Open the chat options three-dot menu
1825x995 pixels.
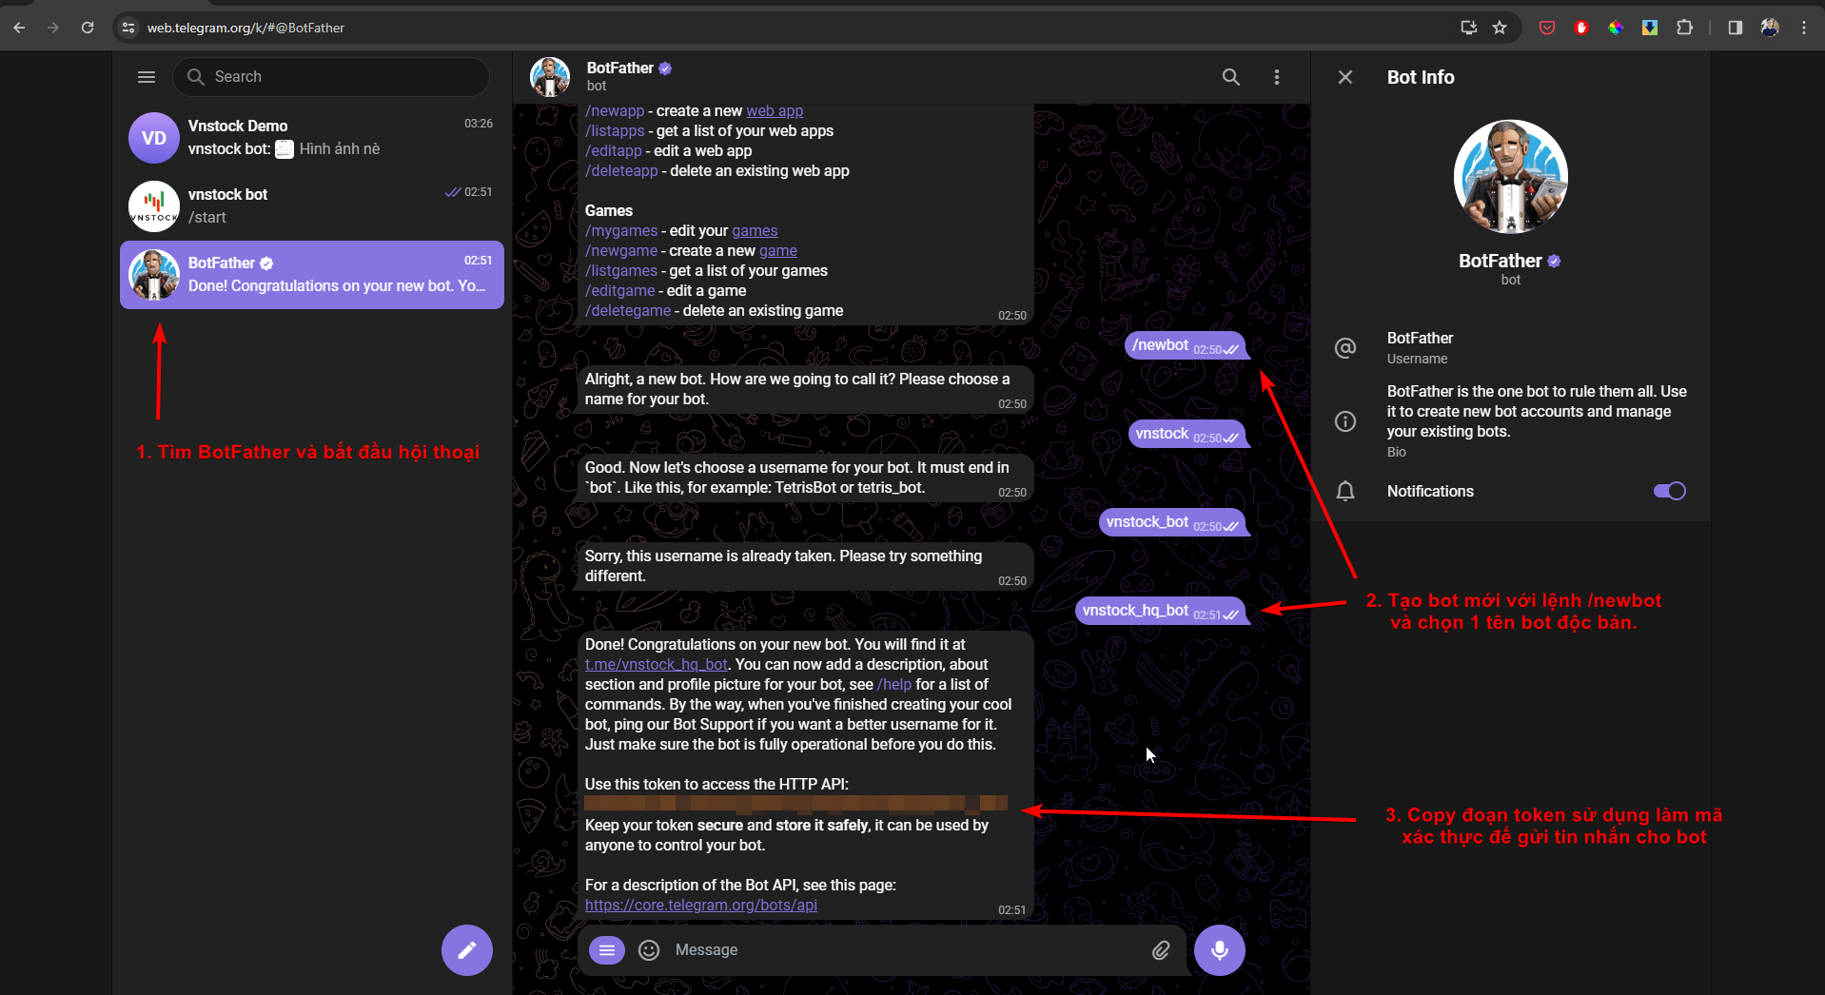(1277, 77)
